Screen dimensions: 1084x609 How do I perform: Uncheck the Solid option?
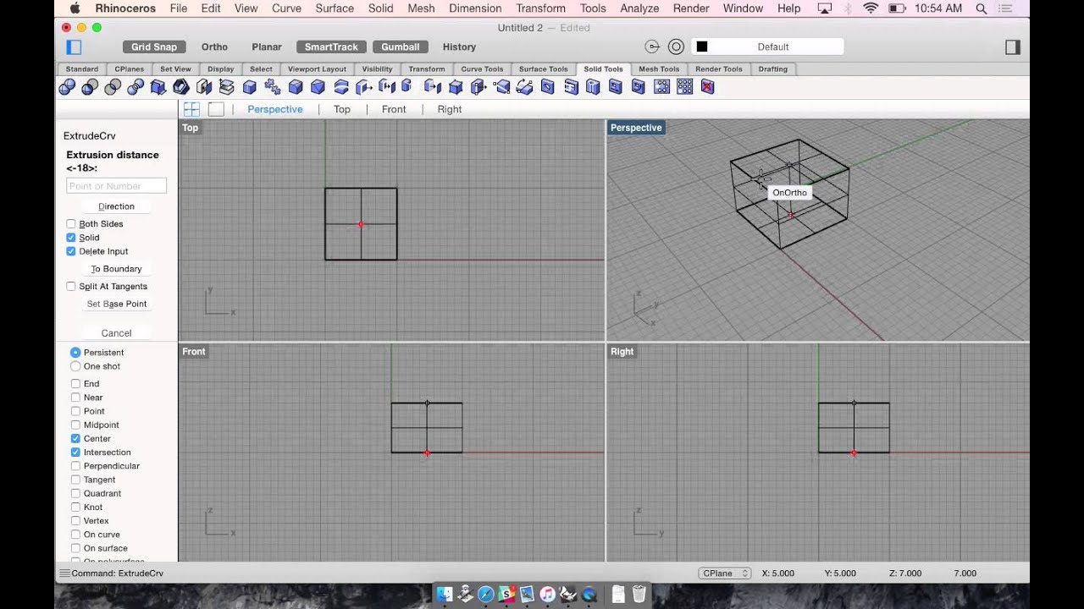click(x=71, y=238)
